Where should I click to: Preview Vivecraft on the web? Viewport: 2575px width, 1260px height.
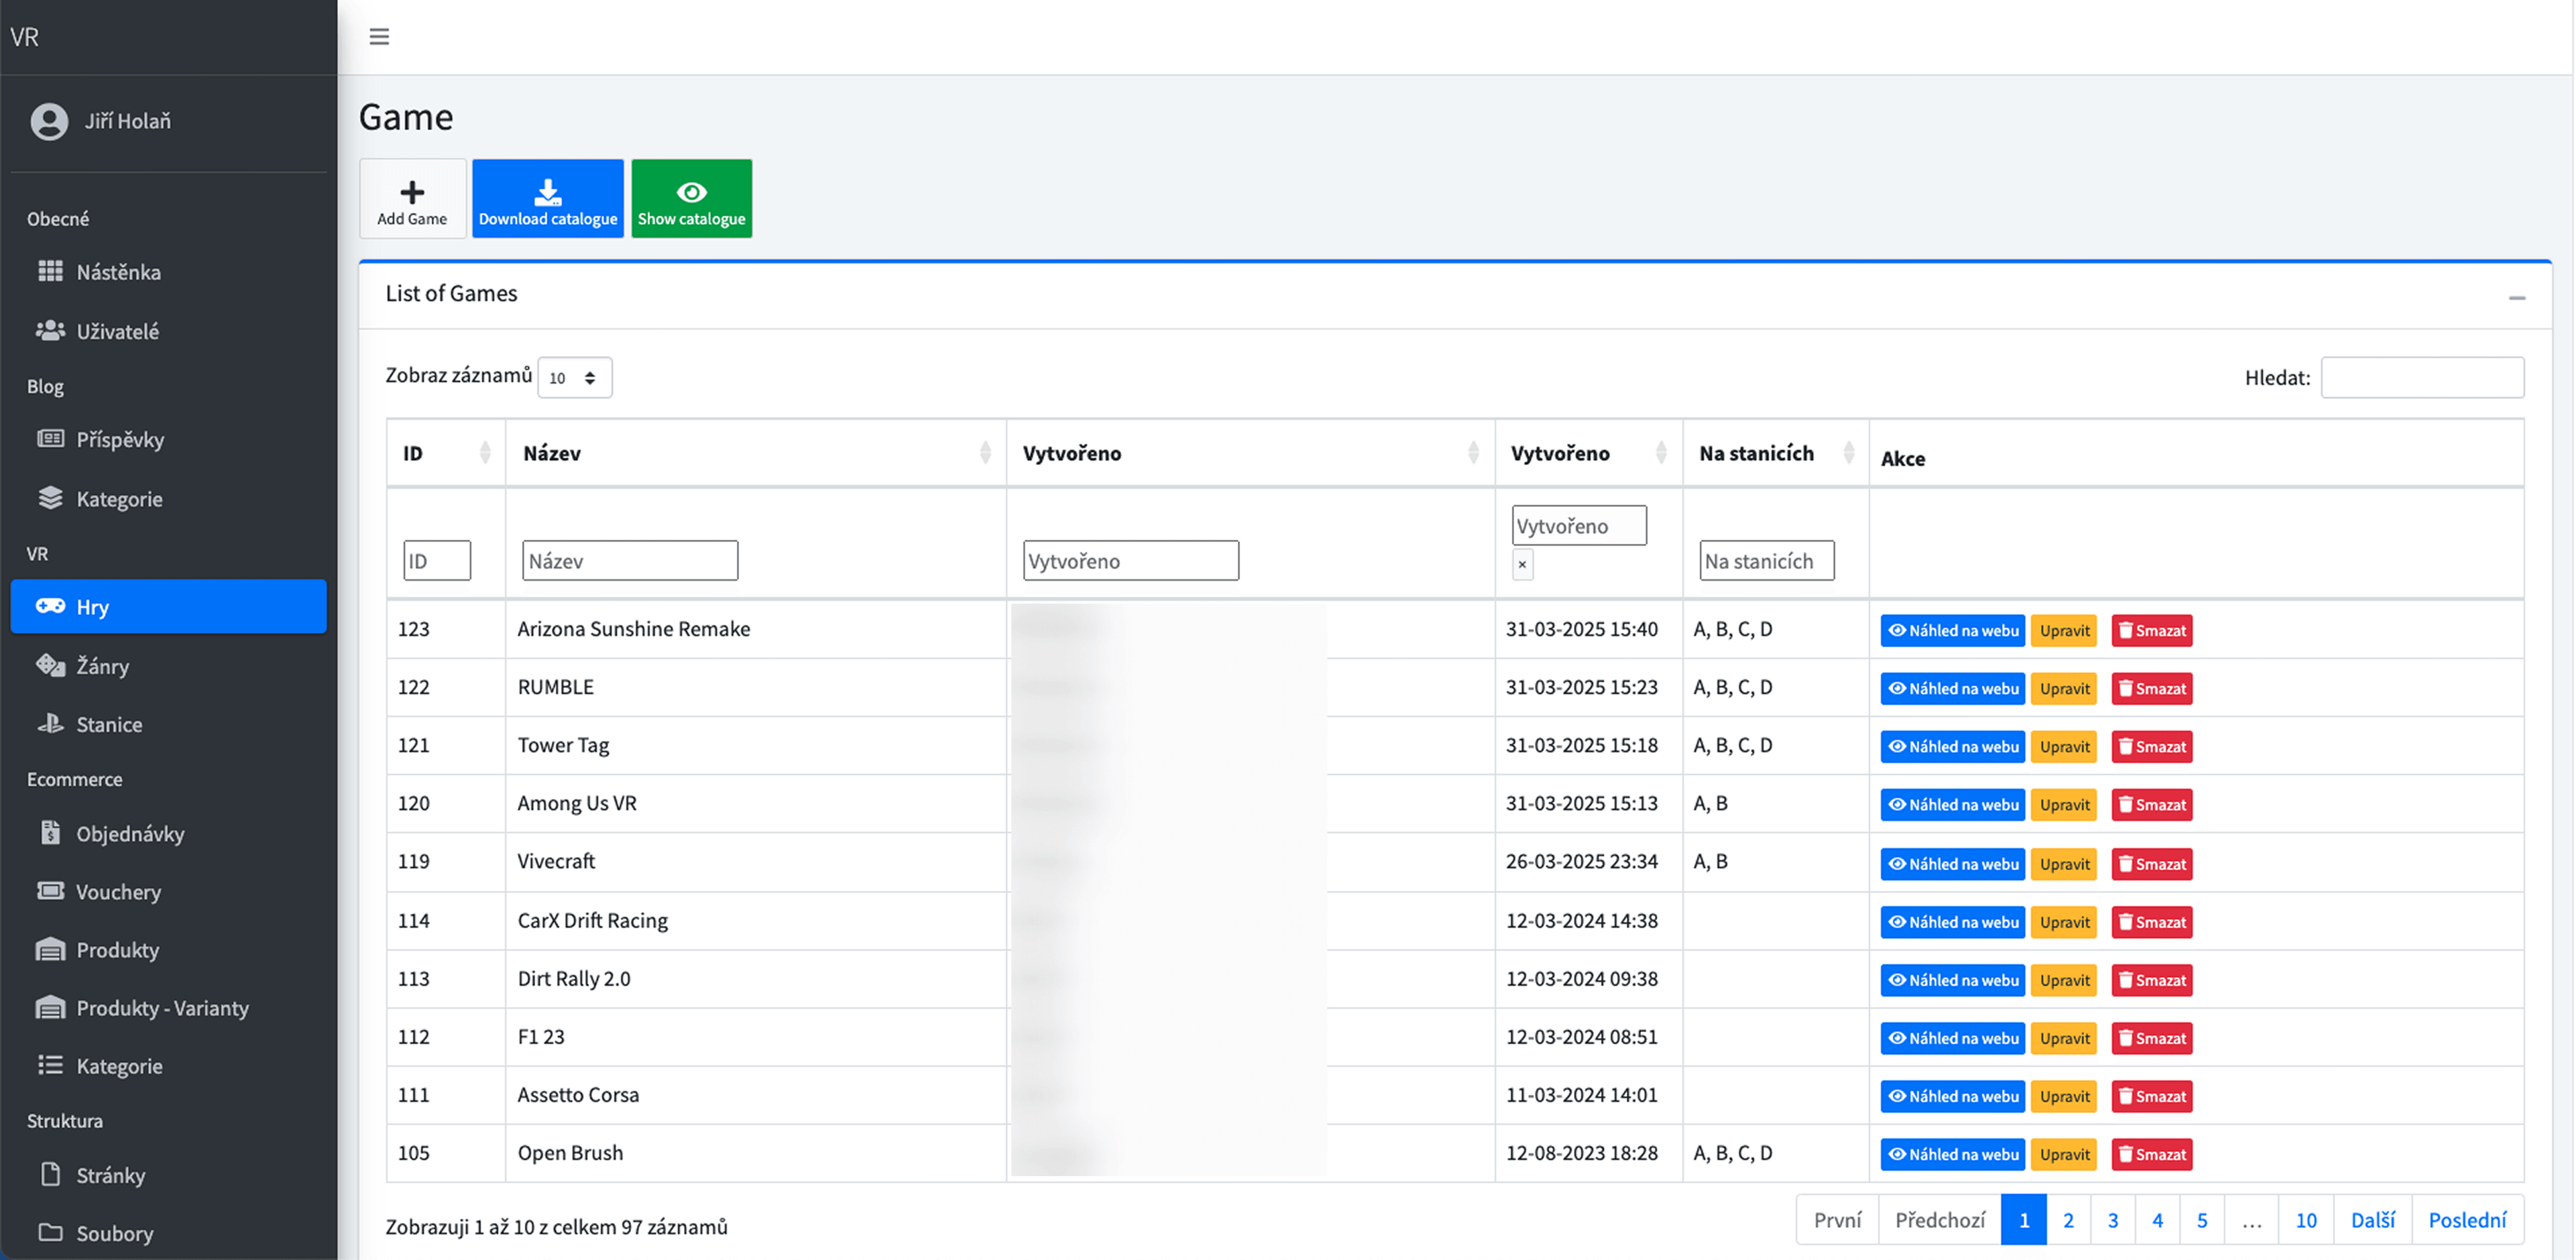tap(1952, 864)
